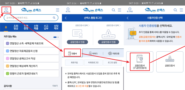Tap the 로그인 power icon on home screen
Screen dimensions: 185x90
pyautogui.click(x=6, y=10)
